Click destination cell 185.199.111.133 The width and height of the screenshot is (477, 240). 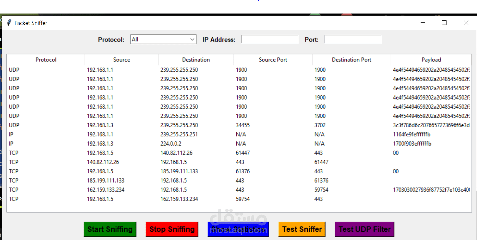click(x=179, y=171)
